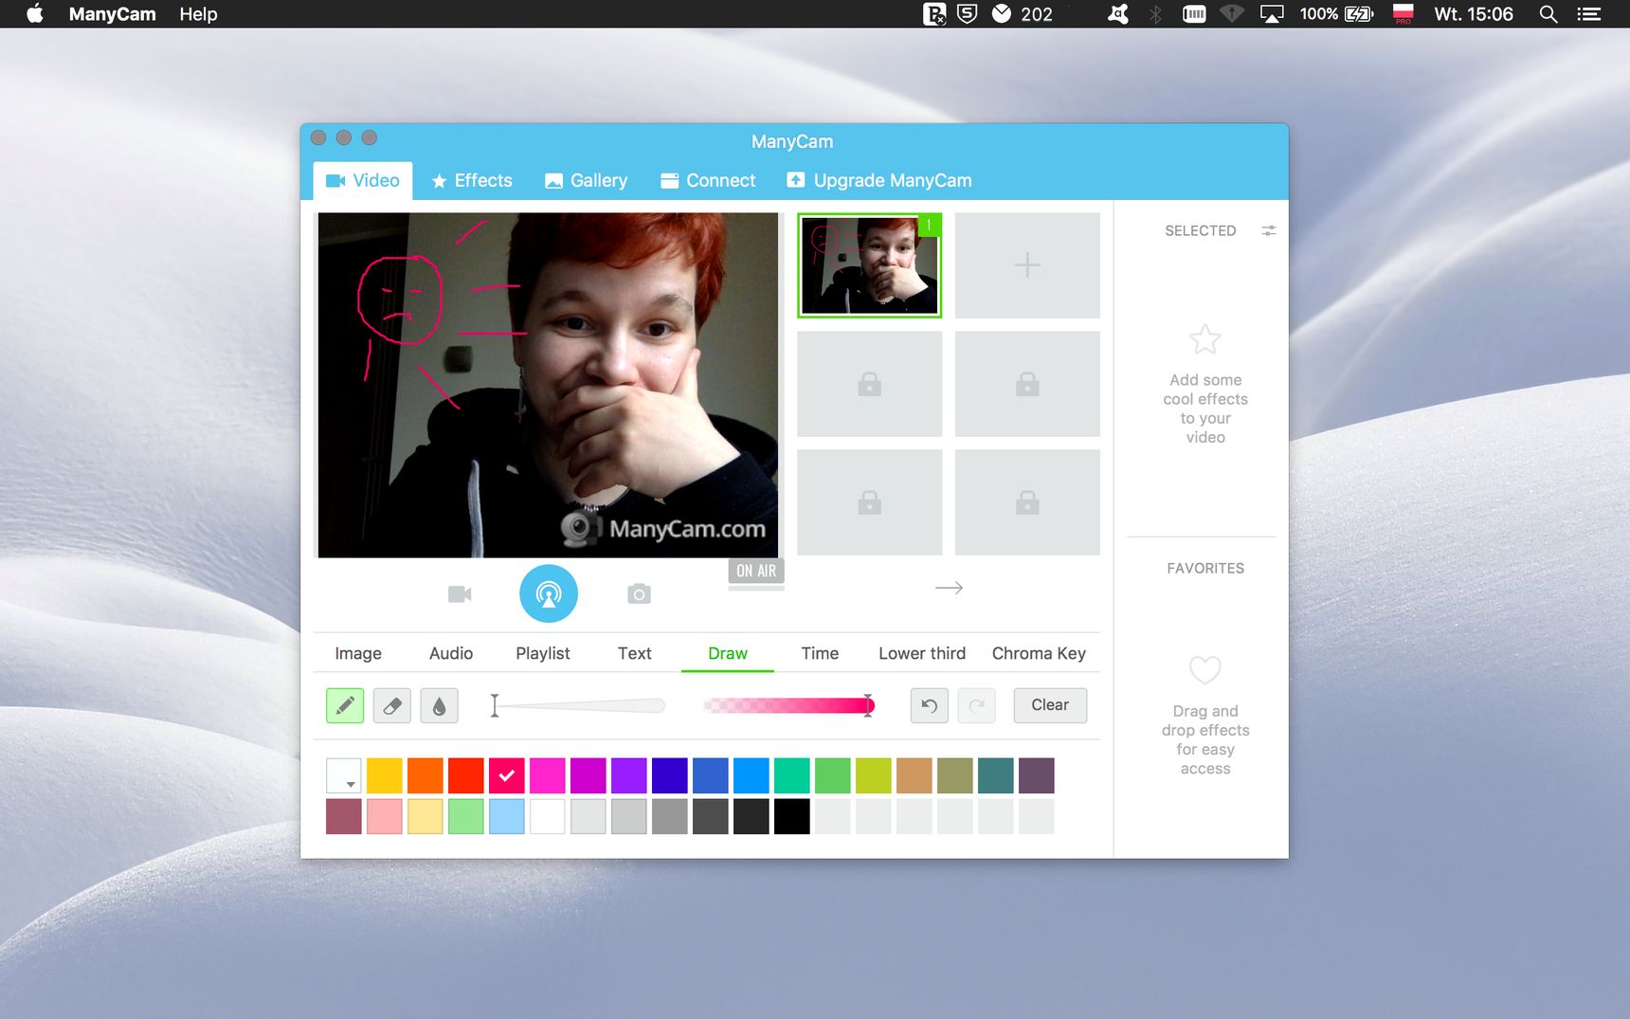Pick the sky blue color swatch
This screenshot has width=1630, height=1019.
[x=752, y=775]
